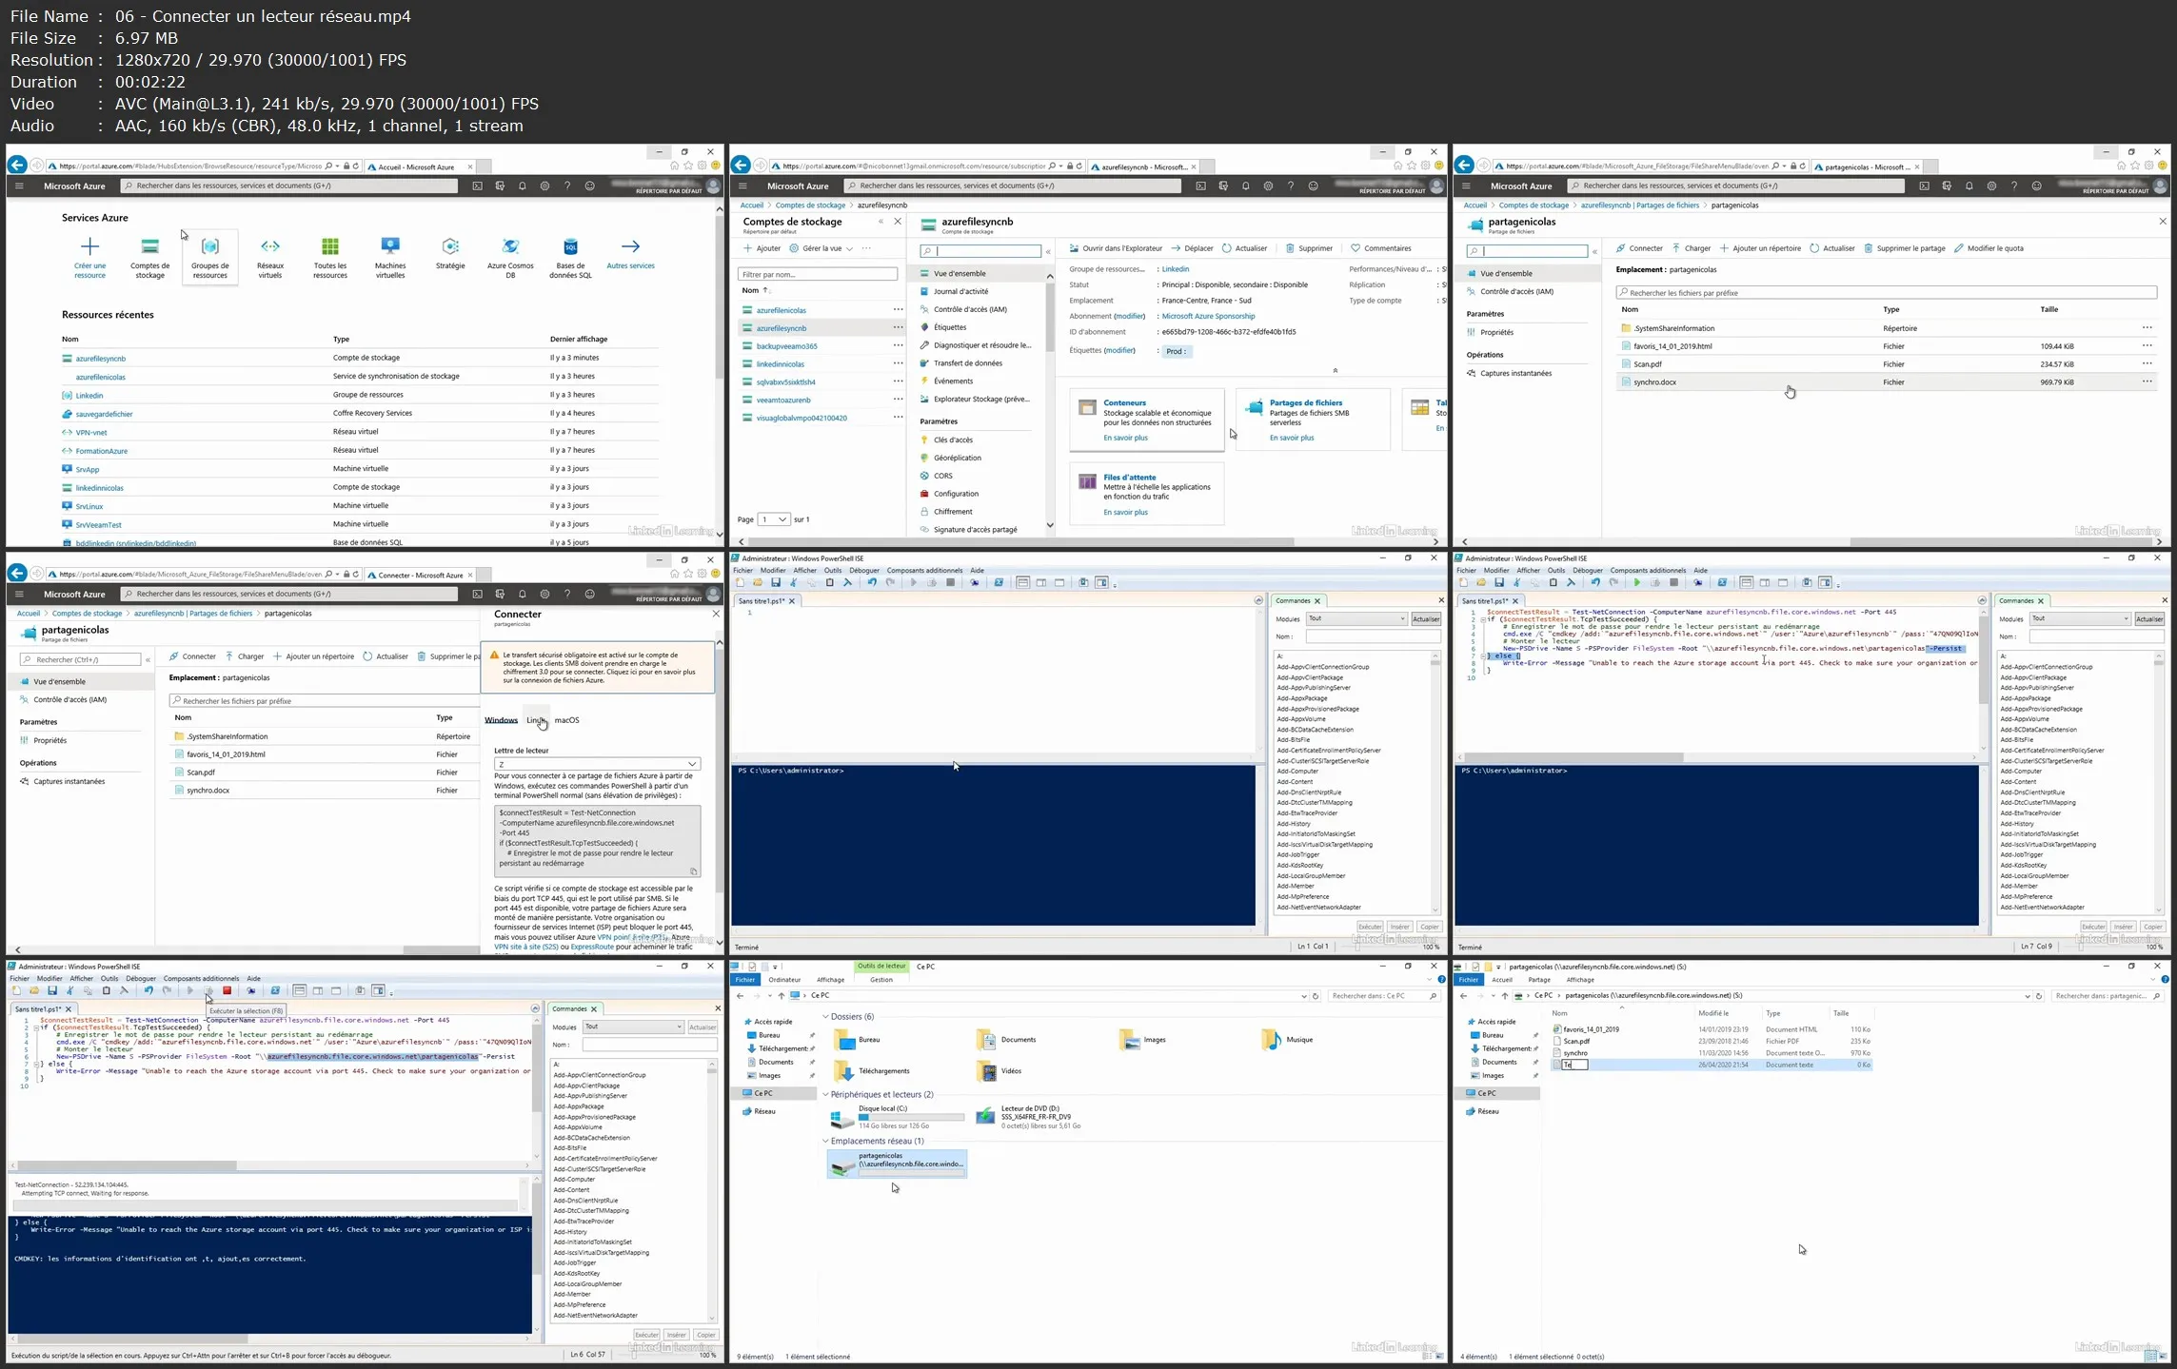The width and height of the screenshot is (2177, 1369).
Task: Open the Musique folder in Ce PC window
Action: 1287,1040
